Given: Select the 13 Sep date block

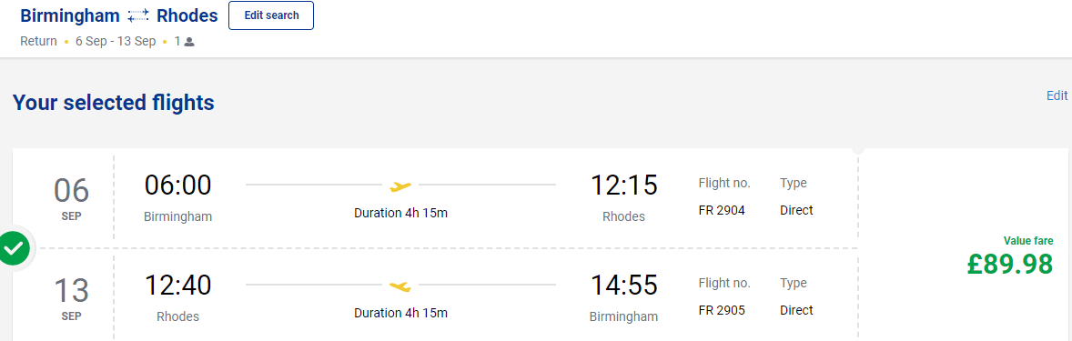Looking at the screenshot, I should click(72, 298).
